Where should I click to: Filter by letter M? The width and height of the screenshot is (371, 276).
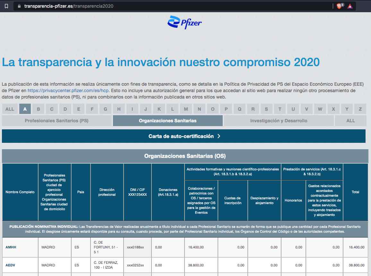(186, 109)
